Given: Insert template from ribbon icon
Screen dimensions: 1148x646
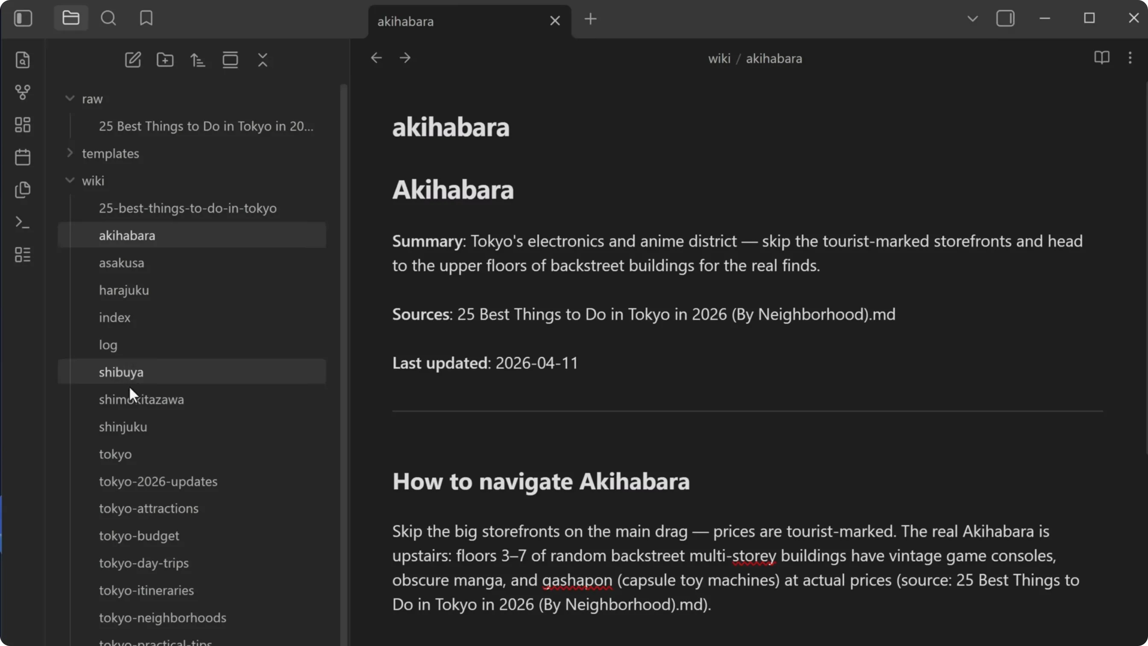Looking at the screenshot, I should (23, 190).
